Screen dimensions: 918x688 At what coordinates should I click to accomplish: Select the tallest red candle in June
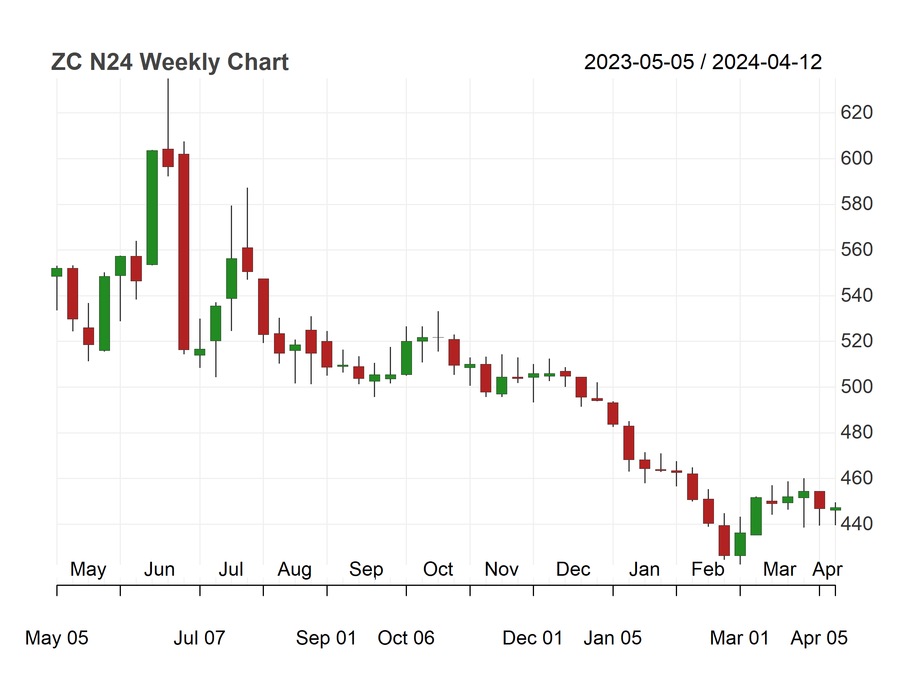[184, 252]
